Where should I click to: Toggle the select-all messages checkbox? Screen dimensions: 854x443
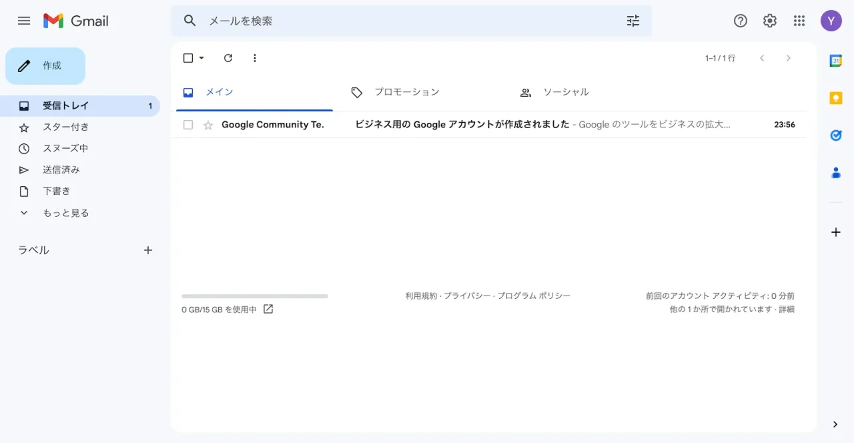[x=187, y=58]
